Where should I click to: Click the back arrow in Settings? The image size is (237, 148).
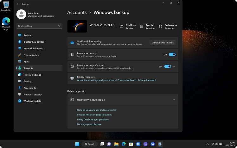(x=18, y=4)
